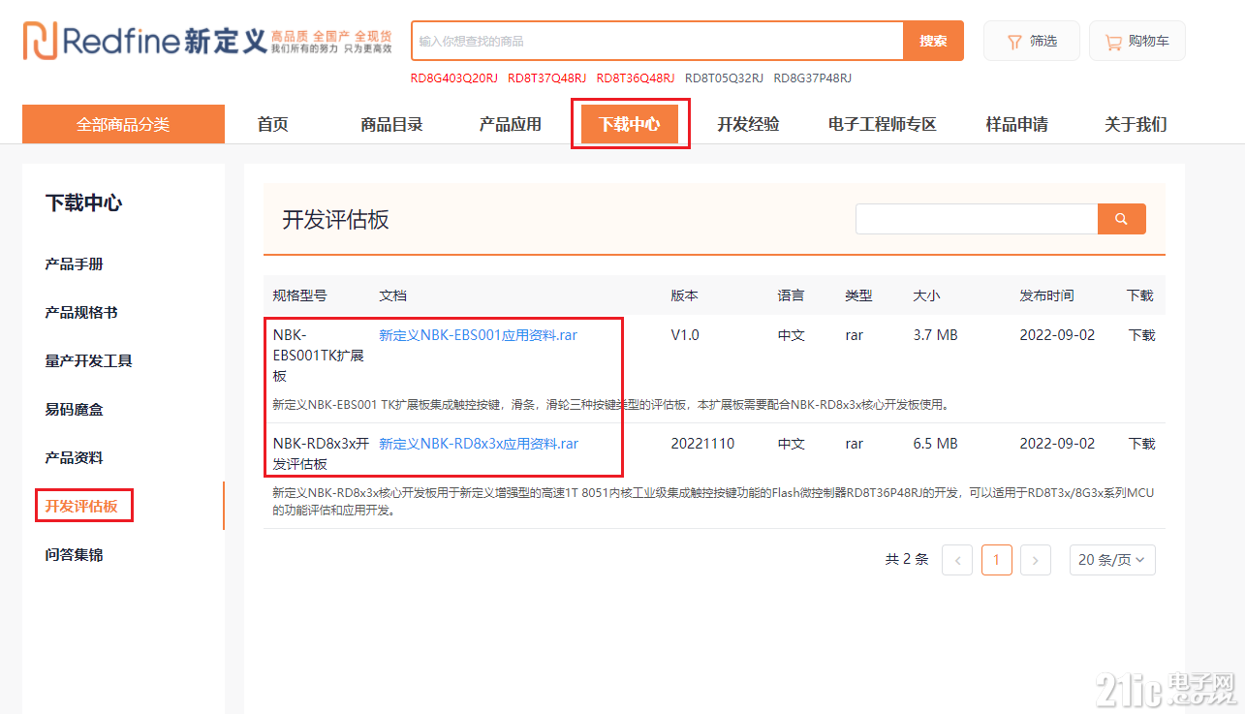Image resolution: width=1245 pixels, height=714 pixels.
Task: Open 新定义NBK-RD8x3x应用资料.rar file link
Action: click(479, 444)
